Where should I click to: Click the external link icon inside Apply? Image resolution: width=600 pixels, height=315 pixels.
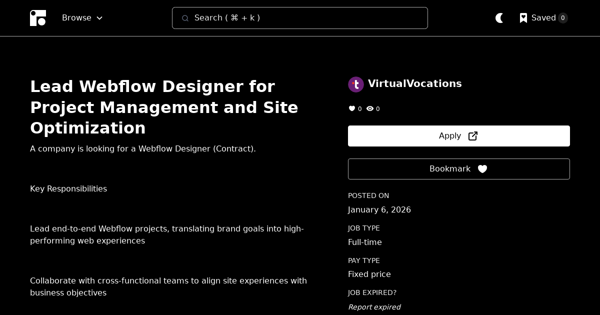point(472,135)
